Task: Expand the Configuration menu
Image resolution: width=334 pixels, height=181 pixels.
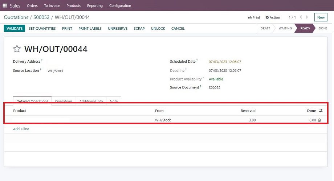Action: (120, 5)
